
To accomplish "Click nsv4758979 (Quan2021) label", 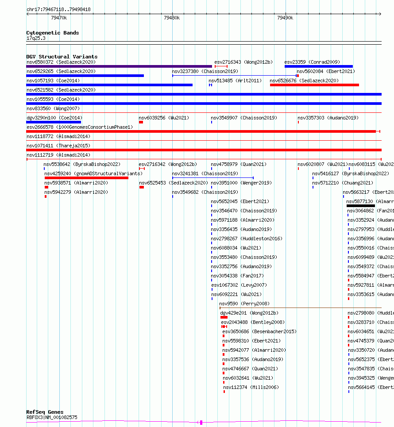I will pyautogui.click(x=239, y=164).
